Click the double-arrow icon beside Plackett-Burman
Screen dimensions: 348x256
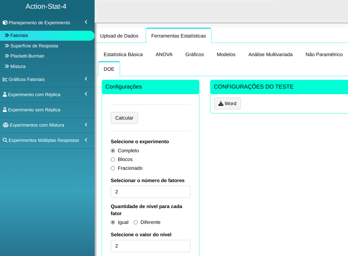pos(7,56)
